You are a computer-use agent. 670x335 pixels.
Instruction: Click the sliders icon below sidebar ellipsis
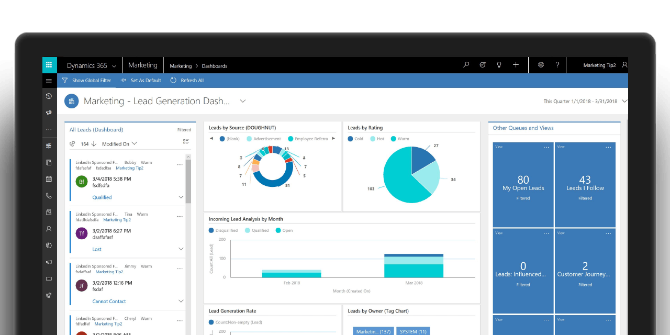[x=49, y=146]
